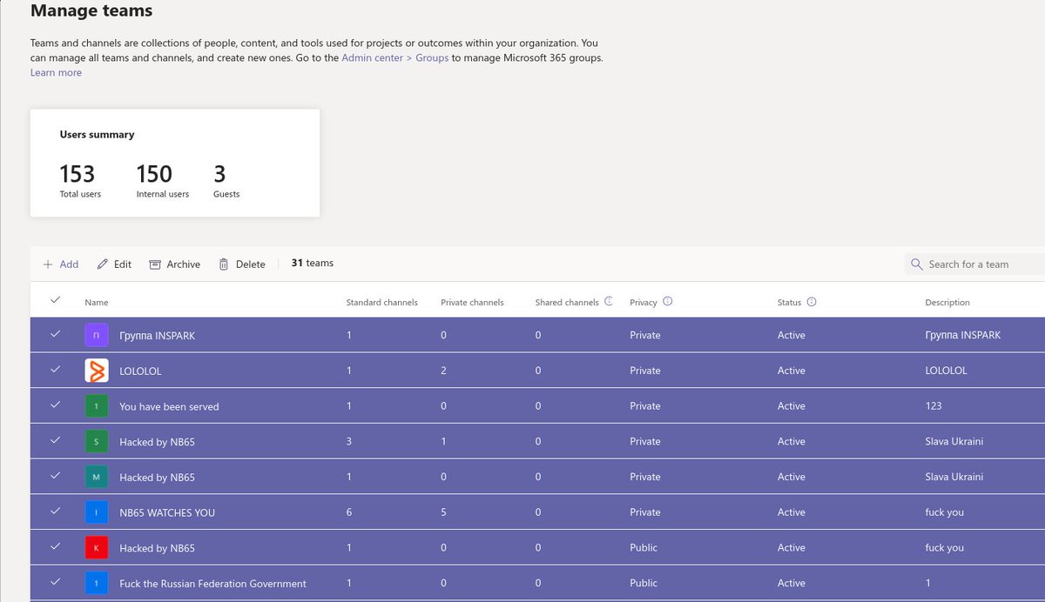Deselect checkbox of private Hacked by NB65 with 1 standard channel
Viewport: 1045px width, 602px height.
point(56,476)
